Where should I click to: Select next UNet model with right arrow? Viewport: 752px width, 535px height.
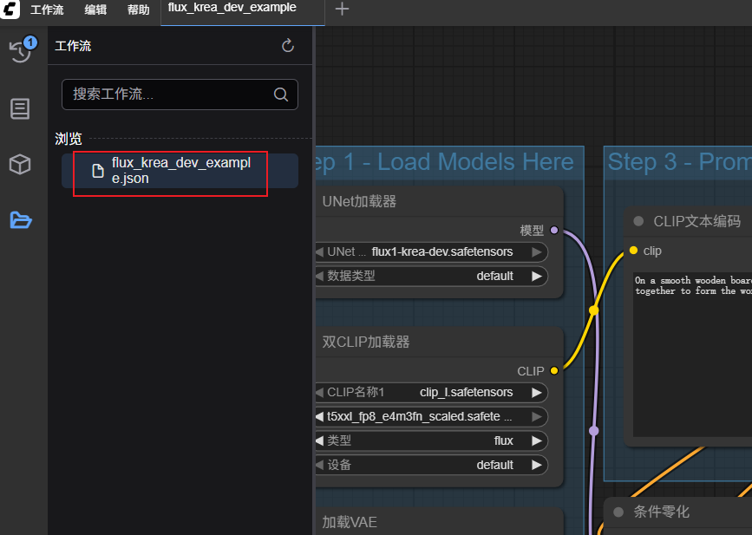(x=537, y=251)
